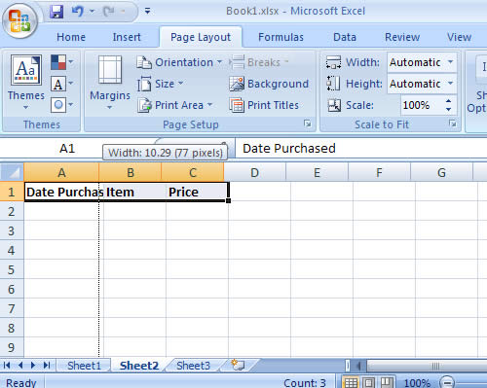Screen dimensions: 487x388
Task: Select column G header
Action: pos(441,172)
